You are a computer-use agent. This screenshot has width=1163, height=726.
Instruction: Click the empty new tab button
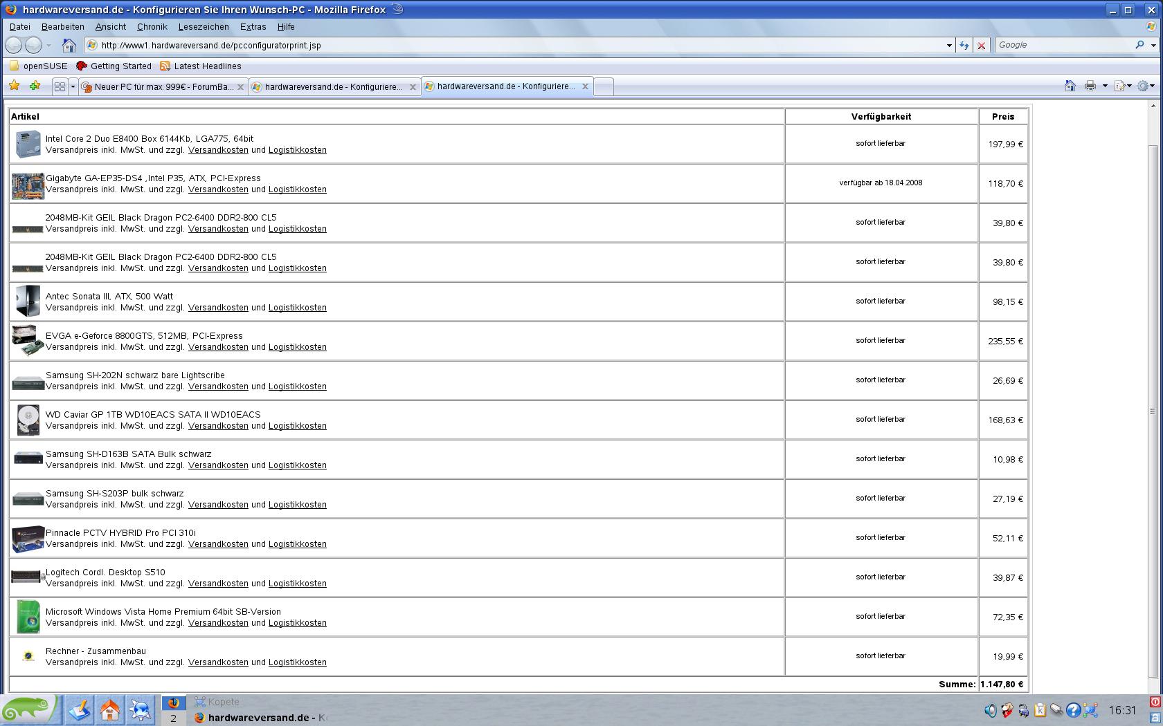[x=604, y=87]
